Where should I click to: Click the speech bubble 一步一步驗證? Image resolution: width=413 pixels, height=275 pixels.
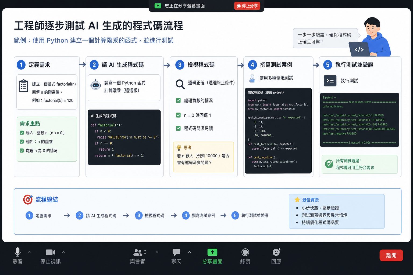pyautogui.click(x=325, y=38)
